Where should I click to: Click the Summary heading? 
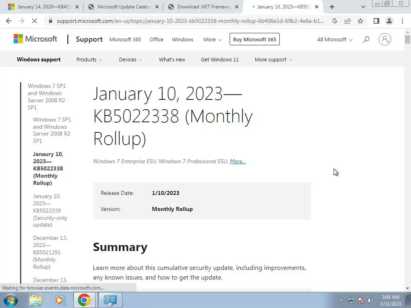click(120, 247)
